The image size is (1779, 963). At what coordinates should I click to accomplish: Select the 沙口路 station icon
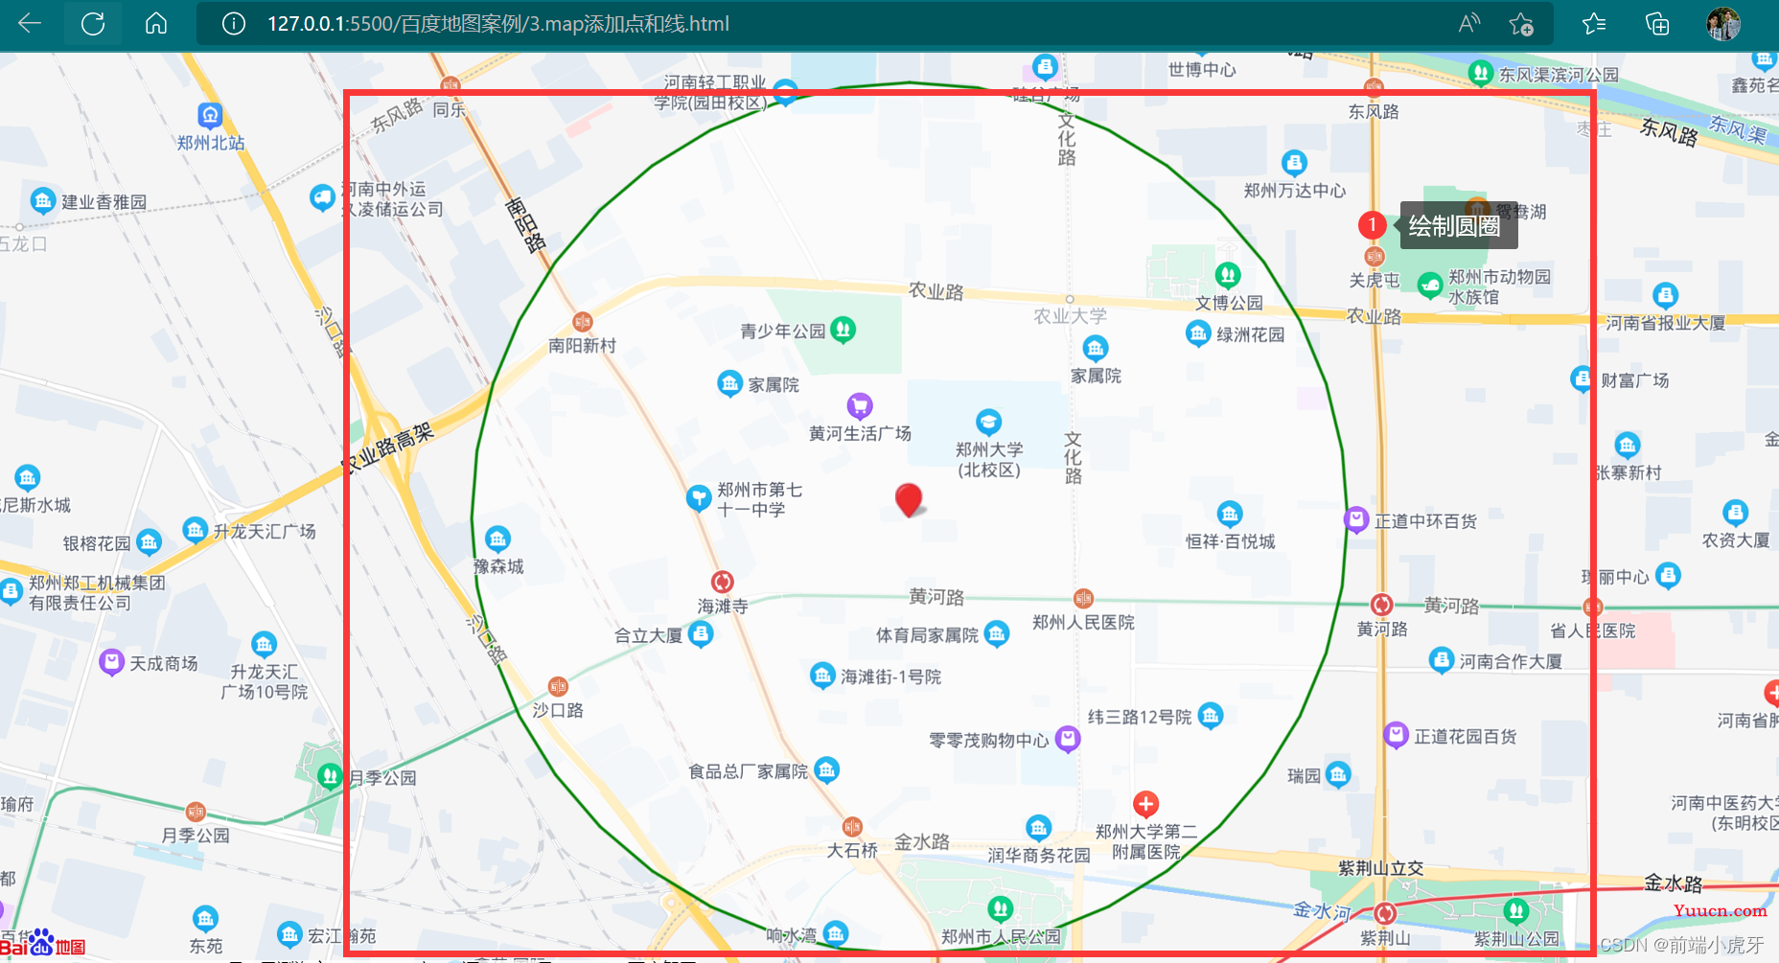pyautogui.click(x=558, y=686)
